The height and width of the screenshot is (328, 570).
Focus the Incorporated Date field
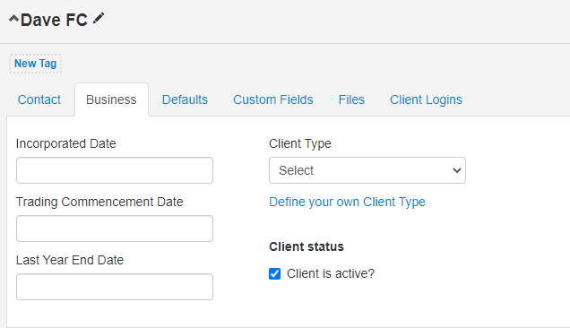click(x=115, y=170)
